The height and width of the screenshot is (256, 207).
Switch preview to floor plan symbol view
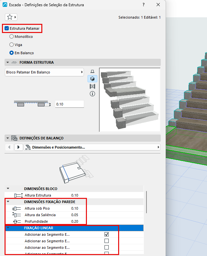92,72
